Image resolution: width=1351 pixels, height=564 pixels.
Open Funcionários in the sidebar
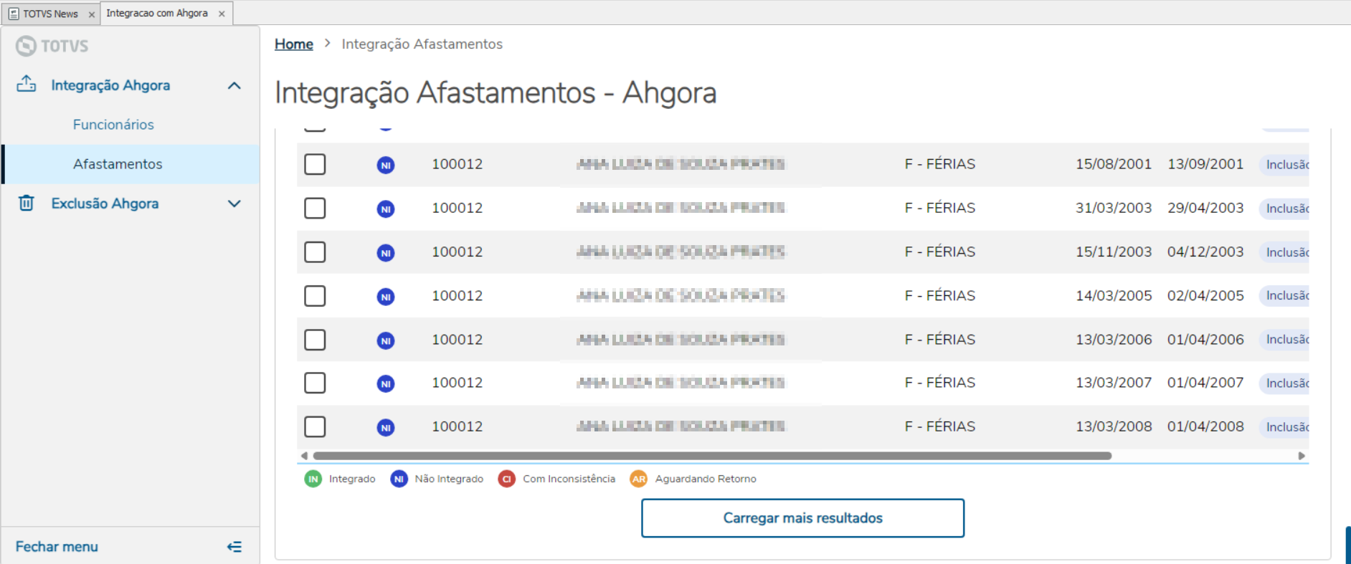(113, 125)
